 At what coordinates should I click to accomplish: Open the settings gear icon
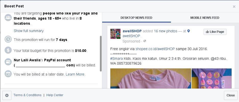(7, 95)
